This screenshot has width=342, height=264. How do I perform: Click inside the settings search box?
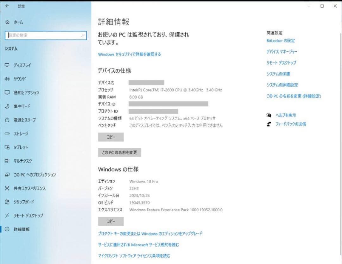[46, 35]
